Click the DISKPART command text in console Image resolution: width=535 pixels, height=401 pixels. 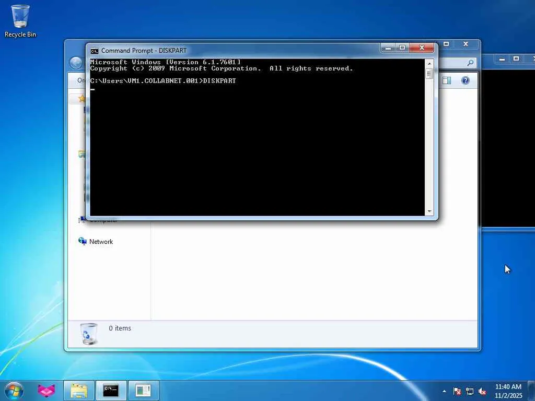tap(219, 81)
